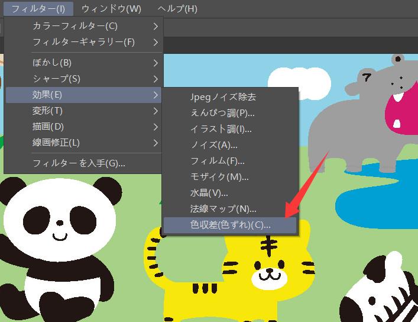
Task: Expand arrow next to 描画(D)
Action: pyautogui.click(x=155, y=127)
